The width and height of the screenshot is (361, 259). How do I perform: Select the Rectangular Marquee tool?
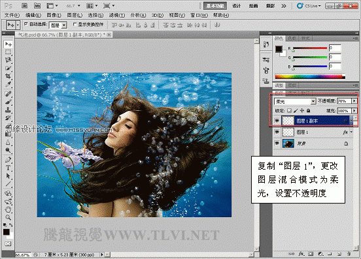pos(9,52)
